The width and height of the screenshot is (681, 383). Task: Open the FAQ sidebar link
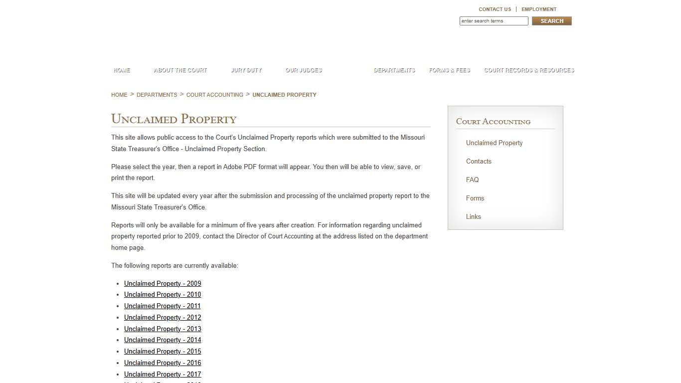tap(472, 180)
